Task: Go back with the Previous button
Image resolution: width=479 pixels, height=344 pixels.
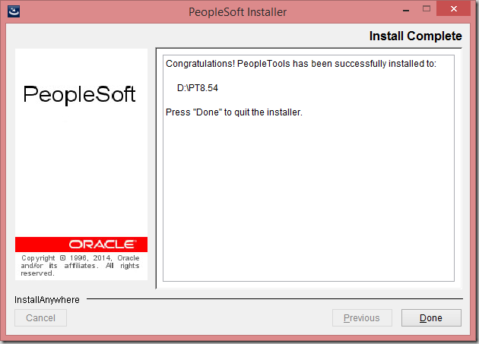Action: [362, 317]
